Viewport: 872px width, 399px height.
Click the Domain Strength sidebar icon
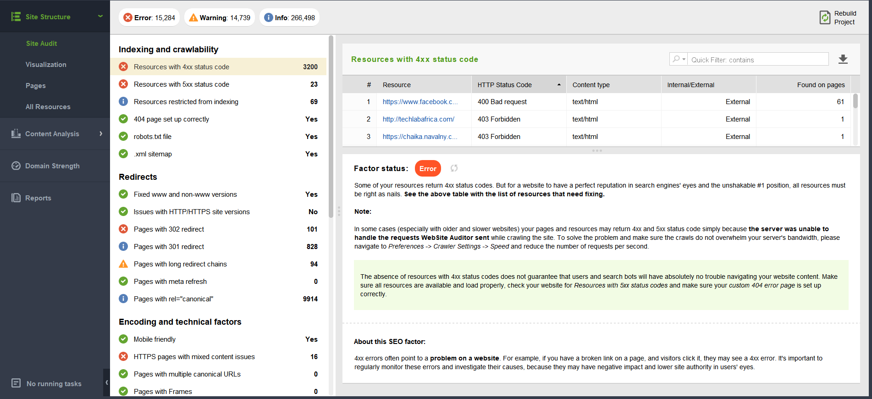click(x=16, y=166)
